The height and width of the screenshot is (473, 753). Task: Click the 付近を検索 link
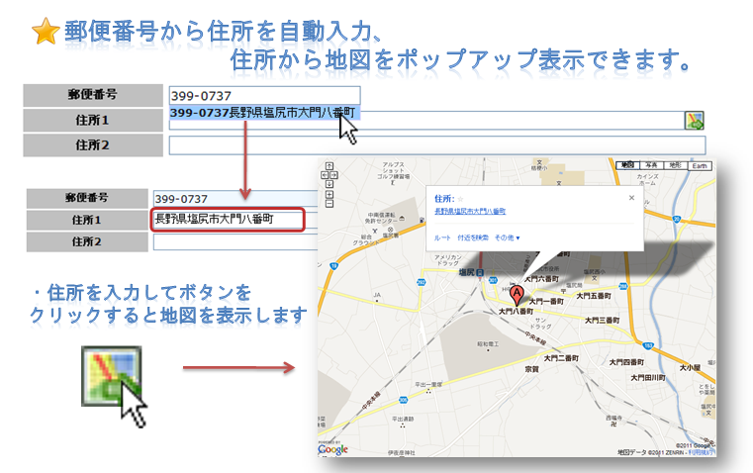click(473, 237)
